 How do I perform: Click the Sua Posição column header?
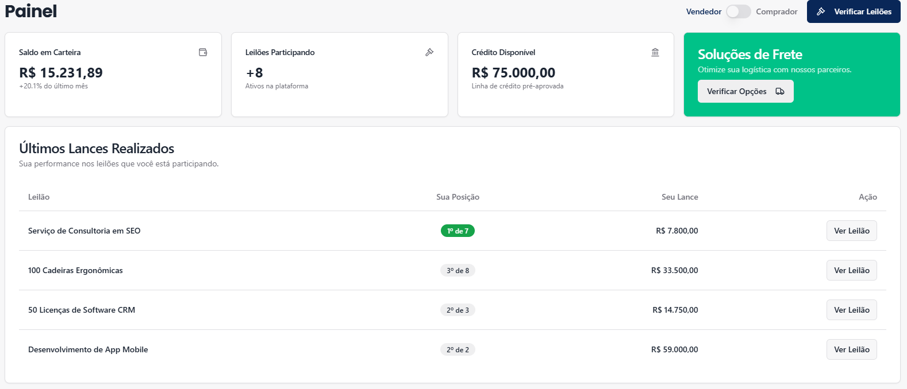tap(458, 197)
